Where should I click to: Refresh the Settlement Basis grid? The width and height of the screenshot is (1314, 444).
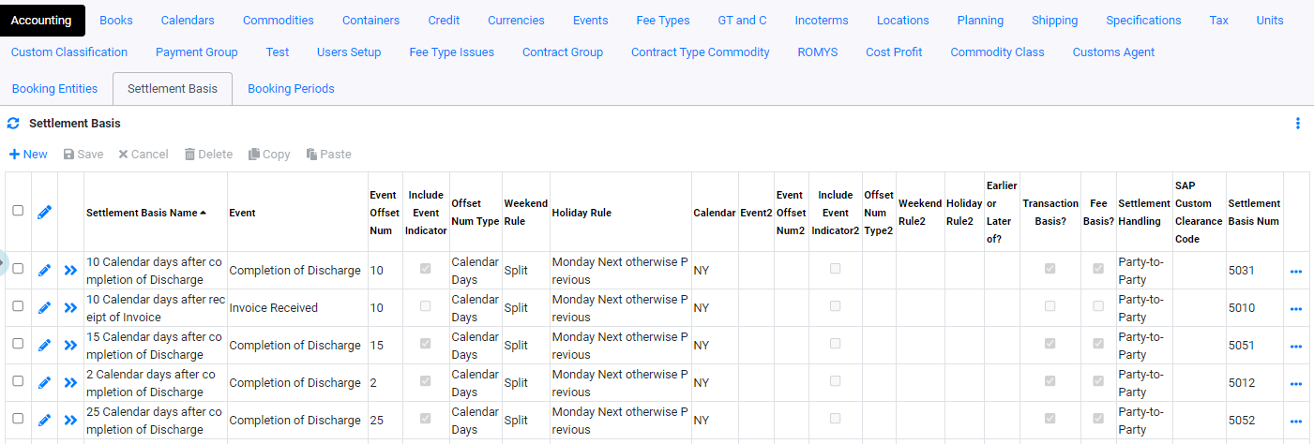tap(13, 123)
